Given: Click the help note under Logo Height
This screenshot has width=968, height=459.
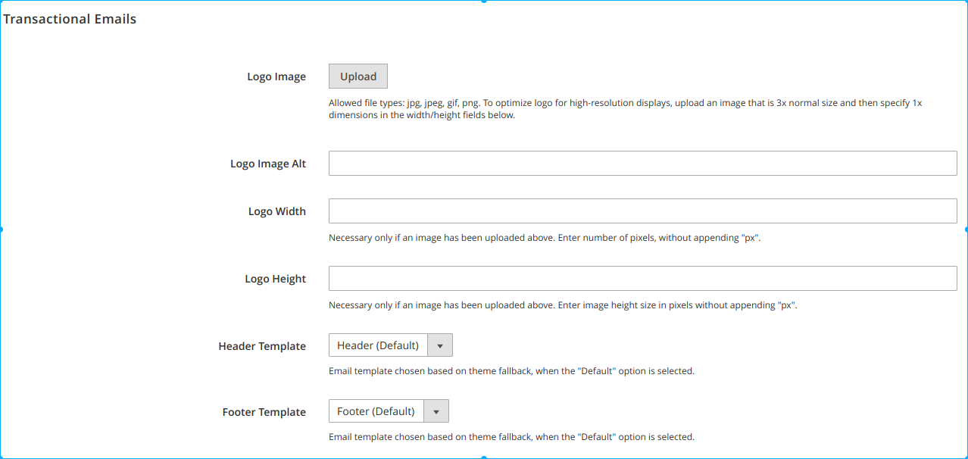Looking at the screenshot, I should tap(563, 306).
